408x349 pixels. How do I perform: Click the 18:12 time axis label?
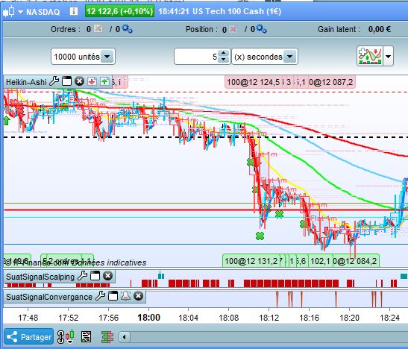click(269, 318)
